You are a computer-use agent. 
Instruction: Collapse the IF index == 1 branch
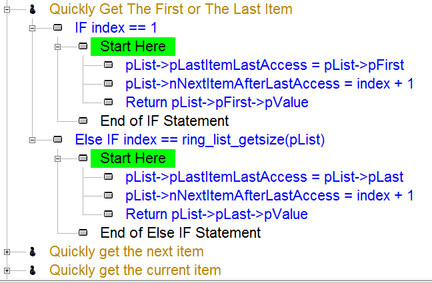(32, 28)
